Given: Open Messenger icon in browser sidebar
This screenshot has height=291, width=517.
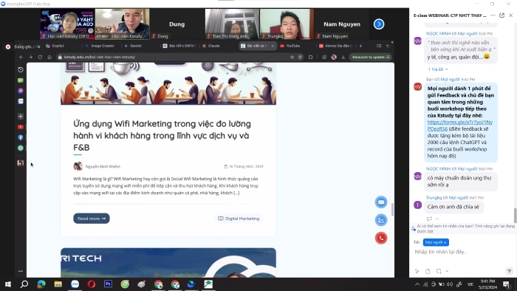Looking at the screenshot, I should (x=21, y=91).
